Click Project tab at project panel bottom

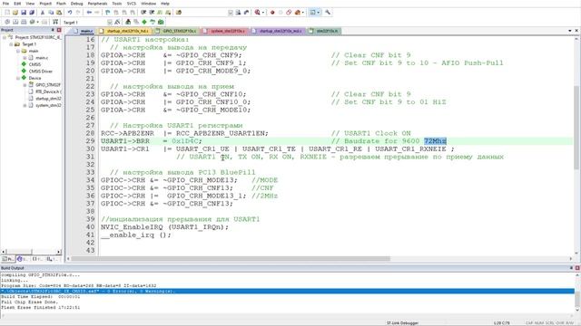(7, 259)
